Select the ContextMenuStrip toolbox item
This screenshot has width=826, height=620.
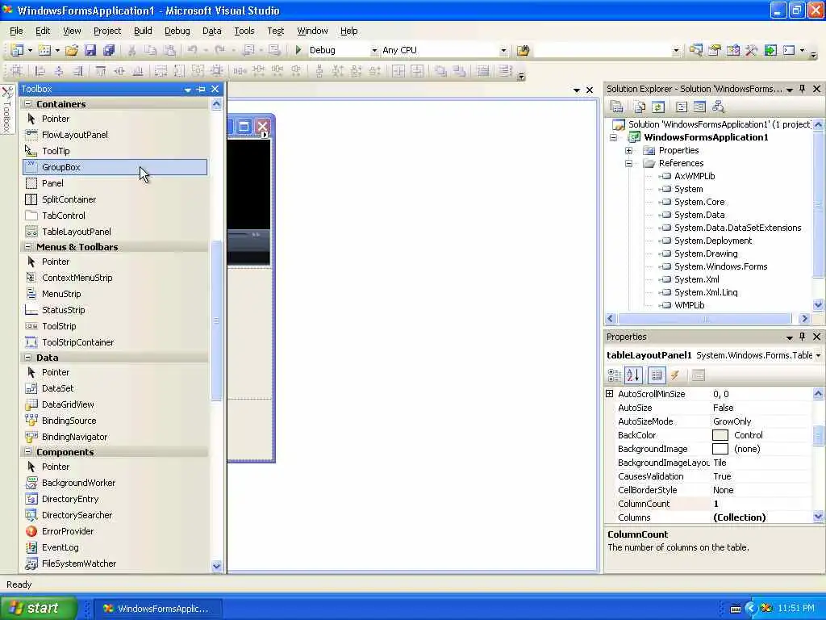click(115, 278)
